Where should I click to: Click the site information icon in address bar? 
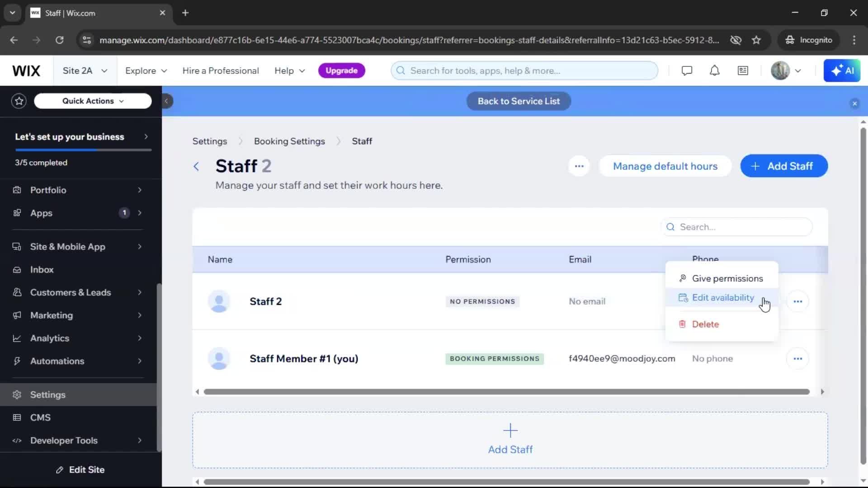coord(86,40)
